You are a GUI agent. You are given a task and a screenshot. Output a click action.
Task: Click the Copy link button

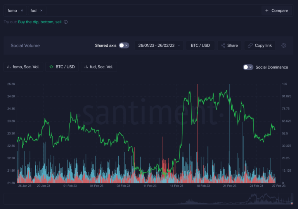tap(260, 45)
